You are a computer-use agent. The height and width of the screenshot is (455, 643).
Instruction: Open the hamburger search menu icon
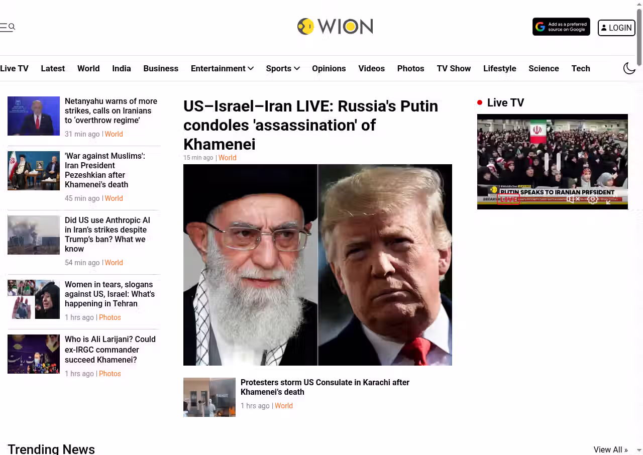coord(8,27)
